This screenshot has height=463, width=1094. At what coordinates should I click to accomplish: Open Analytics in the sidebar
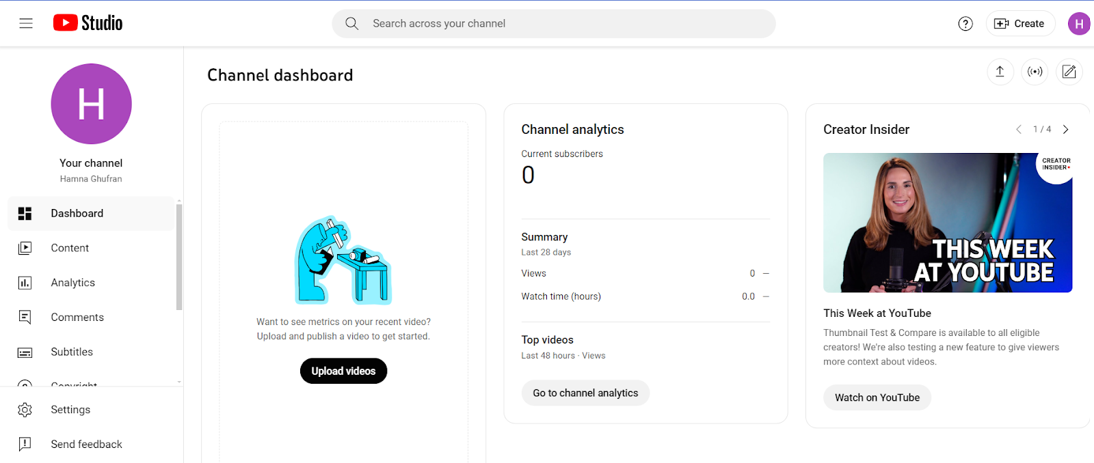coord(91,283)
